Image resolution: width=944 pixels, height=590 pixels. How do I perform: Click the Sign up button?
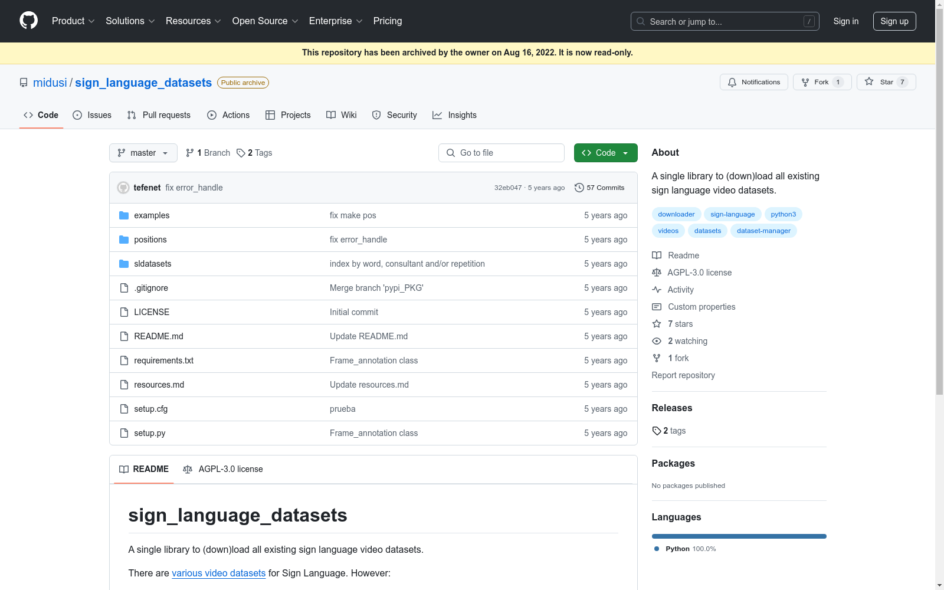[x=894, y=21]
